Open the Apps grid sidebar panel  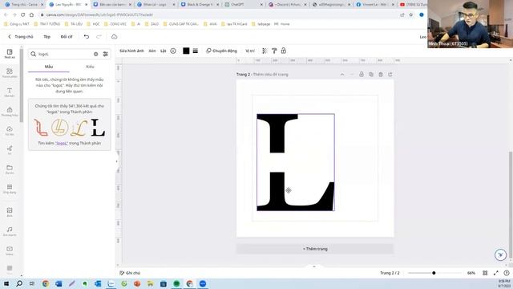[x=10, y=189]
